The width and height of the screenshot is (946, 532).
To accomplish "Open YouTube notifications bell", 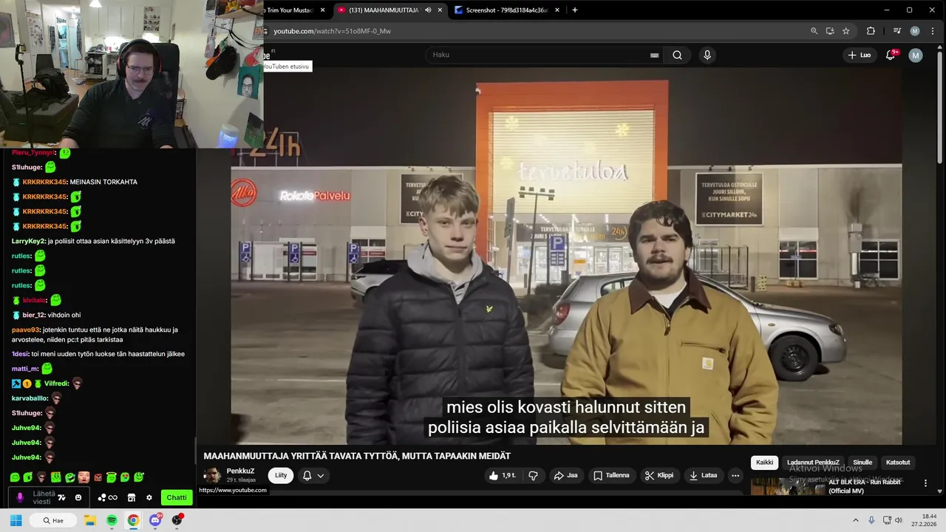I will click(x=891, y=55).
